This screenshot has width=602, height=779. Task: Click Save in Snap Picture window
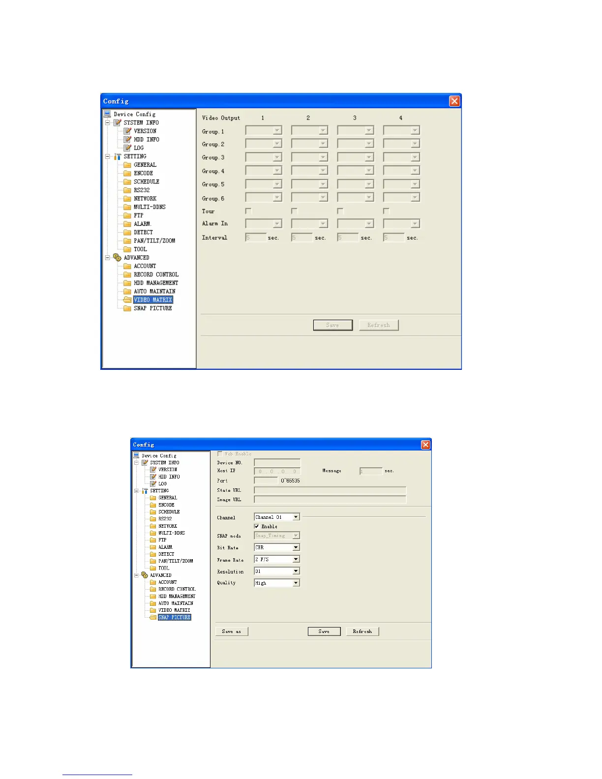324,631
